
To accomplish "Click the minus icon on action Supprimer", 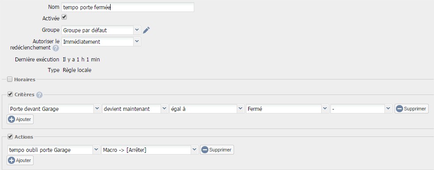I will click(204, 150).
